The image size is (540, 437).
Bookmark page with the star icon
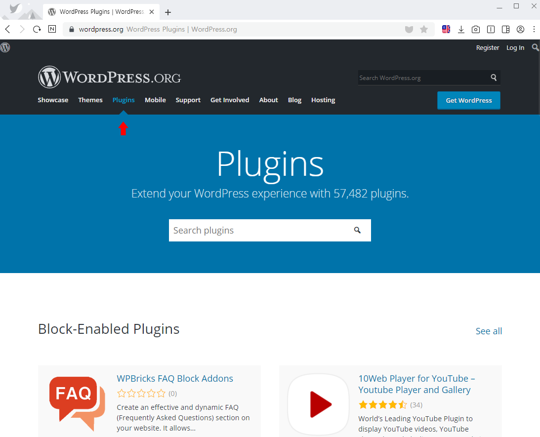click(x=424, y=29)
